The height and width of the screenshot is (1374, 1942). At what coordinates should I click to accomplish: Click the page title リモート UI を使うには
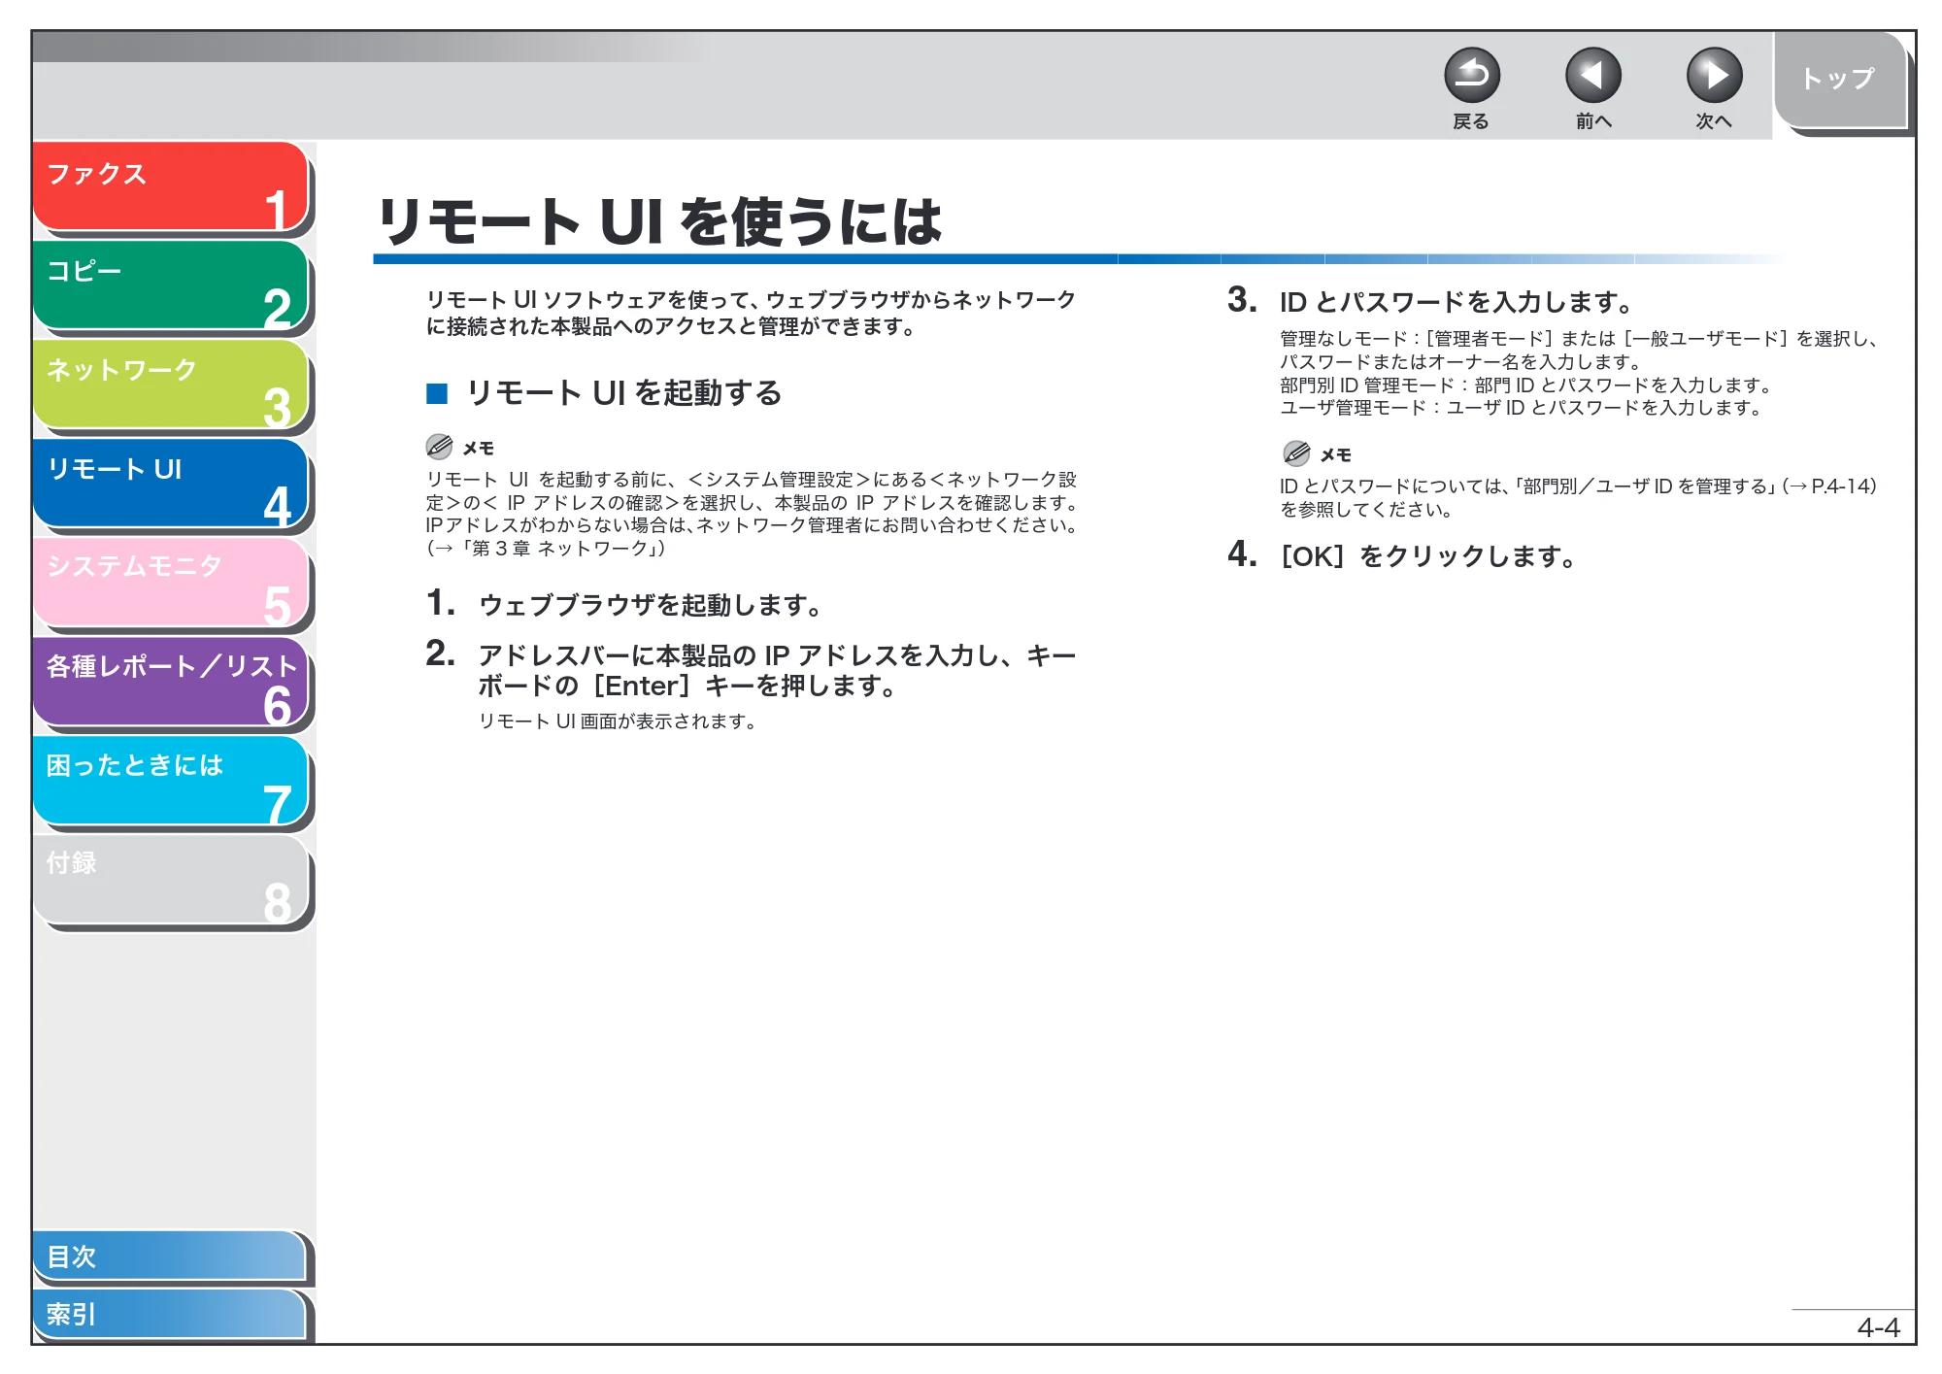click(659, 221)
